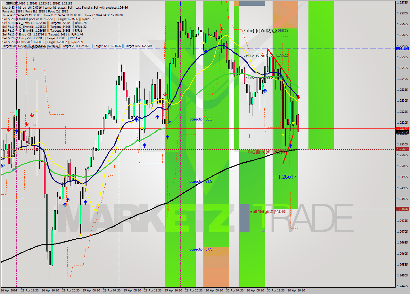This screenshot has width=410, height=294.
Task: Select the 'Sell correction 87.5 | 1.25635' label
Action: point(266,31)
